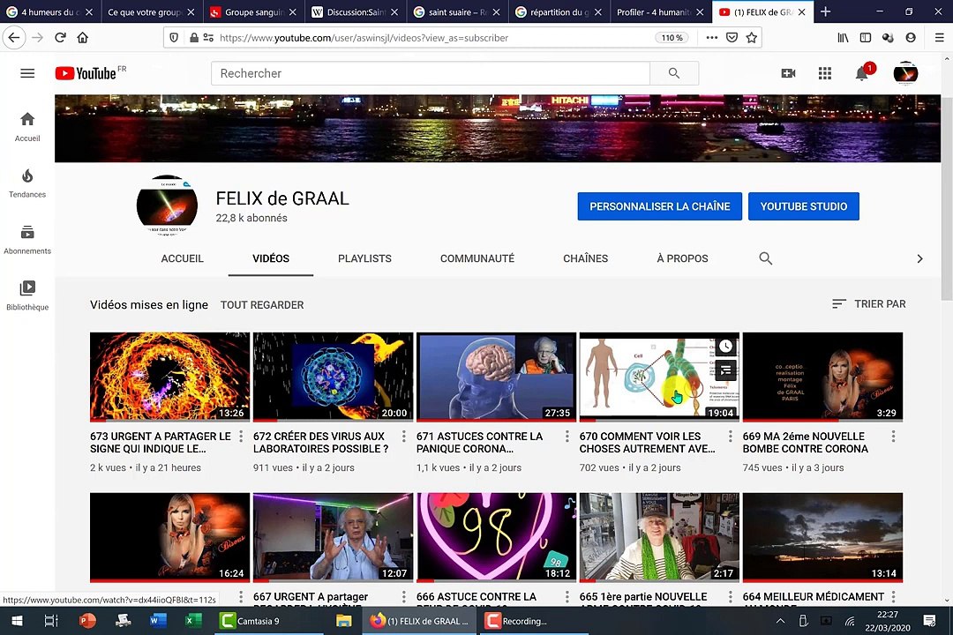The width and height of the screenshot is (953, 635).
Task: Open Abonnements in the sidebar
Action: click(x=27, y=239)
